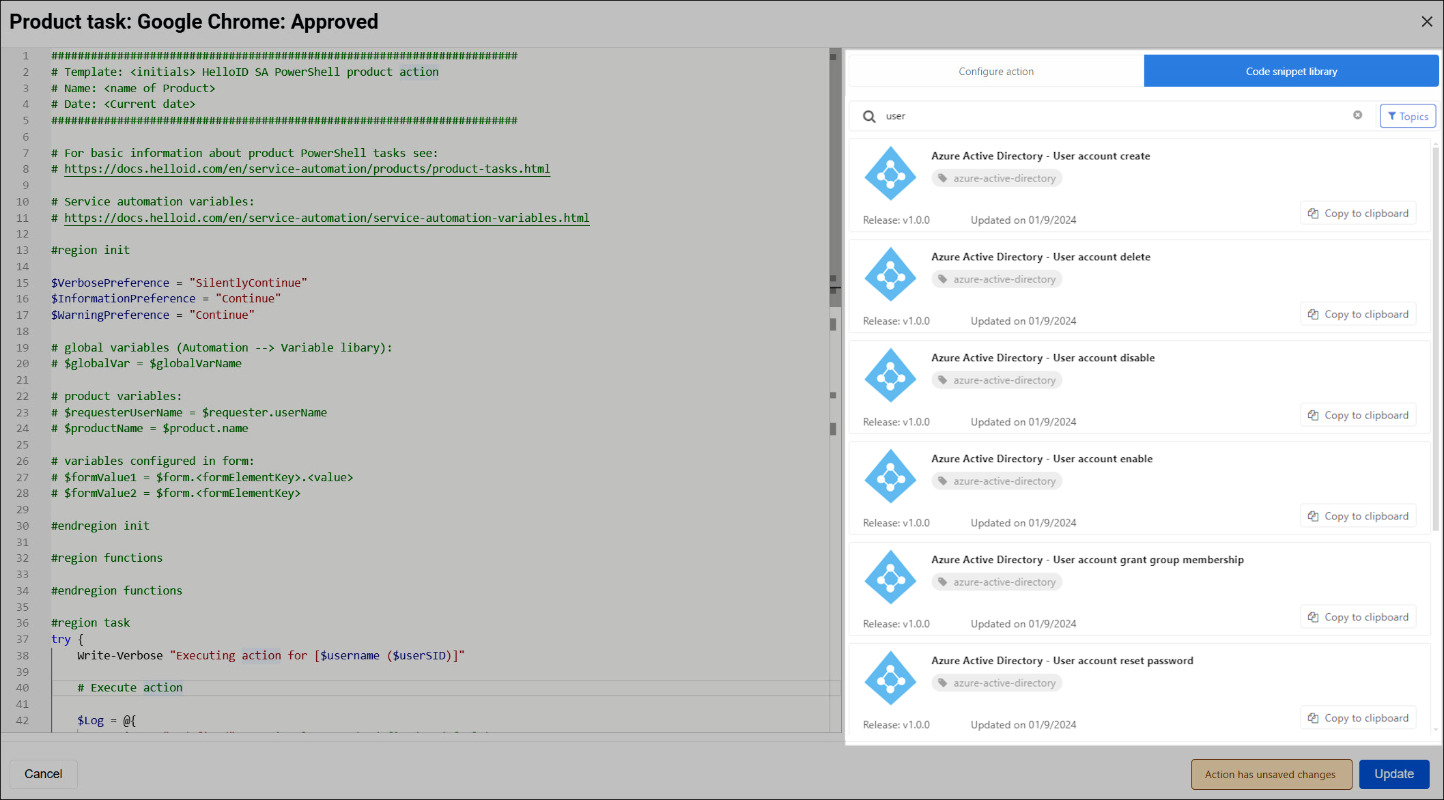Copy User account reset password snippet

click(x=1358, y=718)
